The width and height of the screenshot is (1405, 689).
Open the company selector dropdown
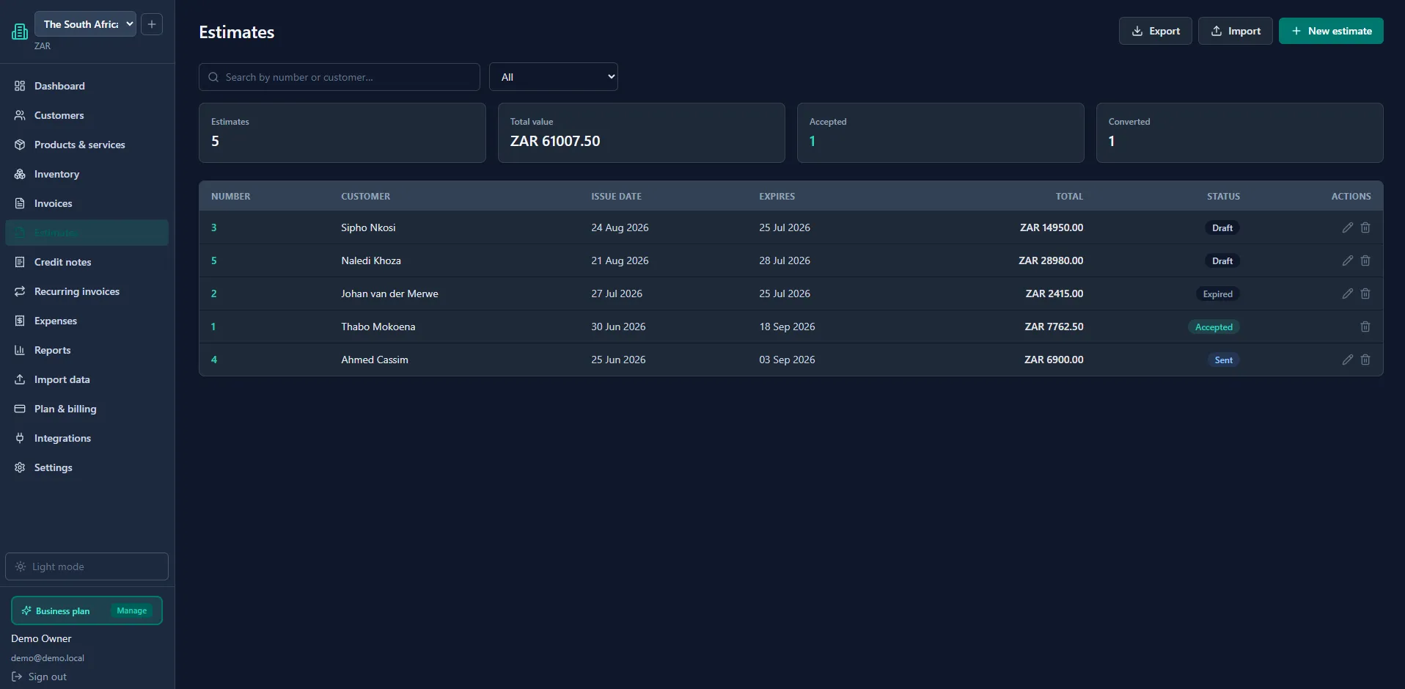click(85, 24)
